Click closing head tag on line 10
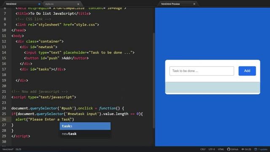 pyautogui.click(x=19, y=30)
